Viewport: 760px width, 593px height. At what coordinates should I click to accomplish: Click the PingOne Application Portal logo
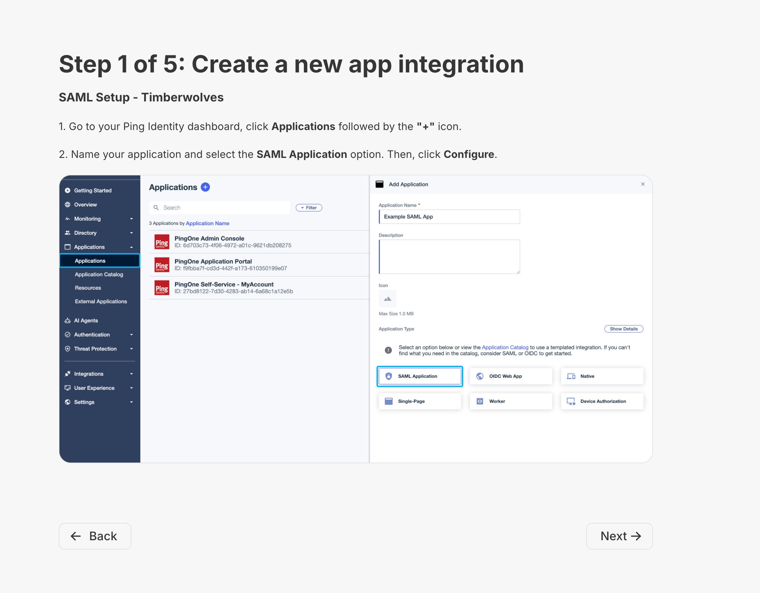coord(162,265)
